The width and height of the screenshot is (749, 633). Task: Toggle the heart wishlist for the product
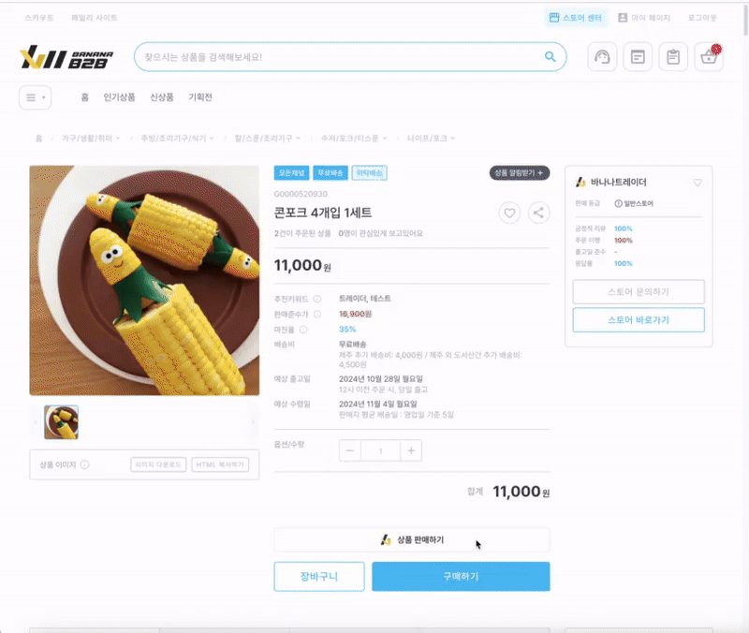[x=509, y=213]
